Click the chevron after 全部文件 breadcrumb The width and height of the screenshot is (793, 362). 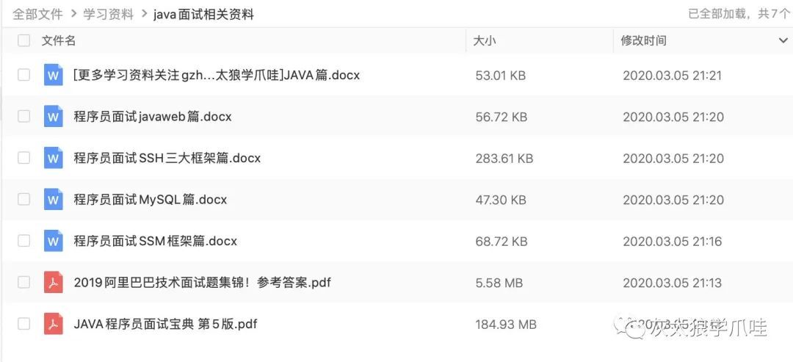pos(73,14)
